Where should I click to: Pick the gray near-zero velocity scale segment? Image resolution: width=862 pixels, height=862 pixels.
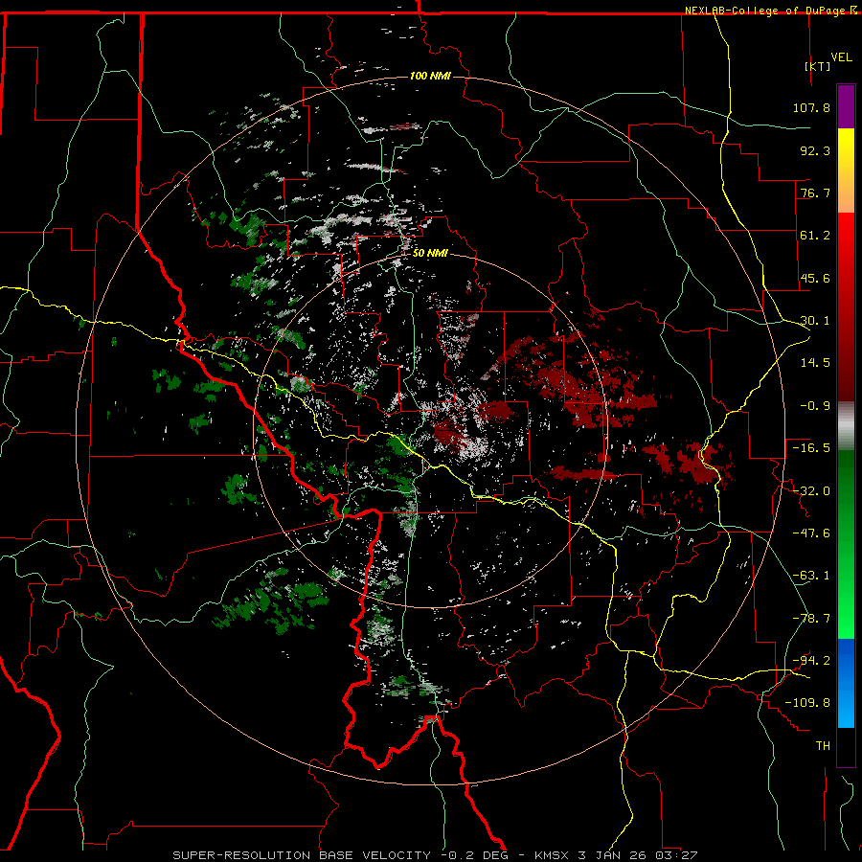pos(846,426)
